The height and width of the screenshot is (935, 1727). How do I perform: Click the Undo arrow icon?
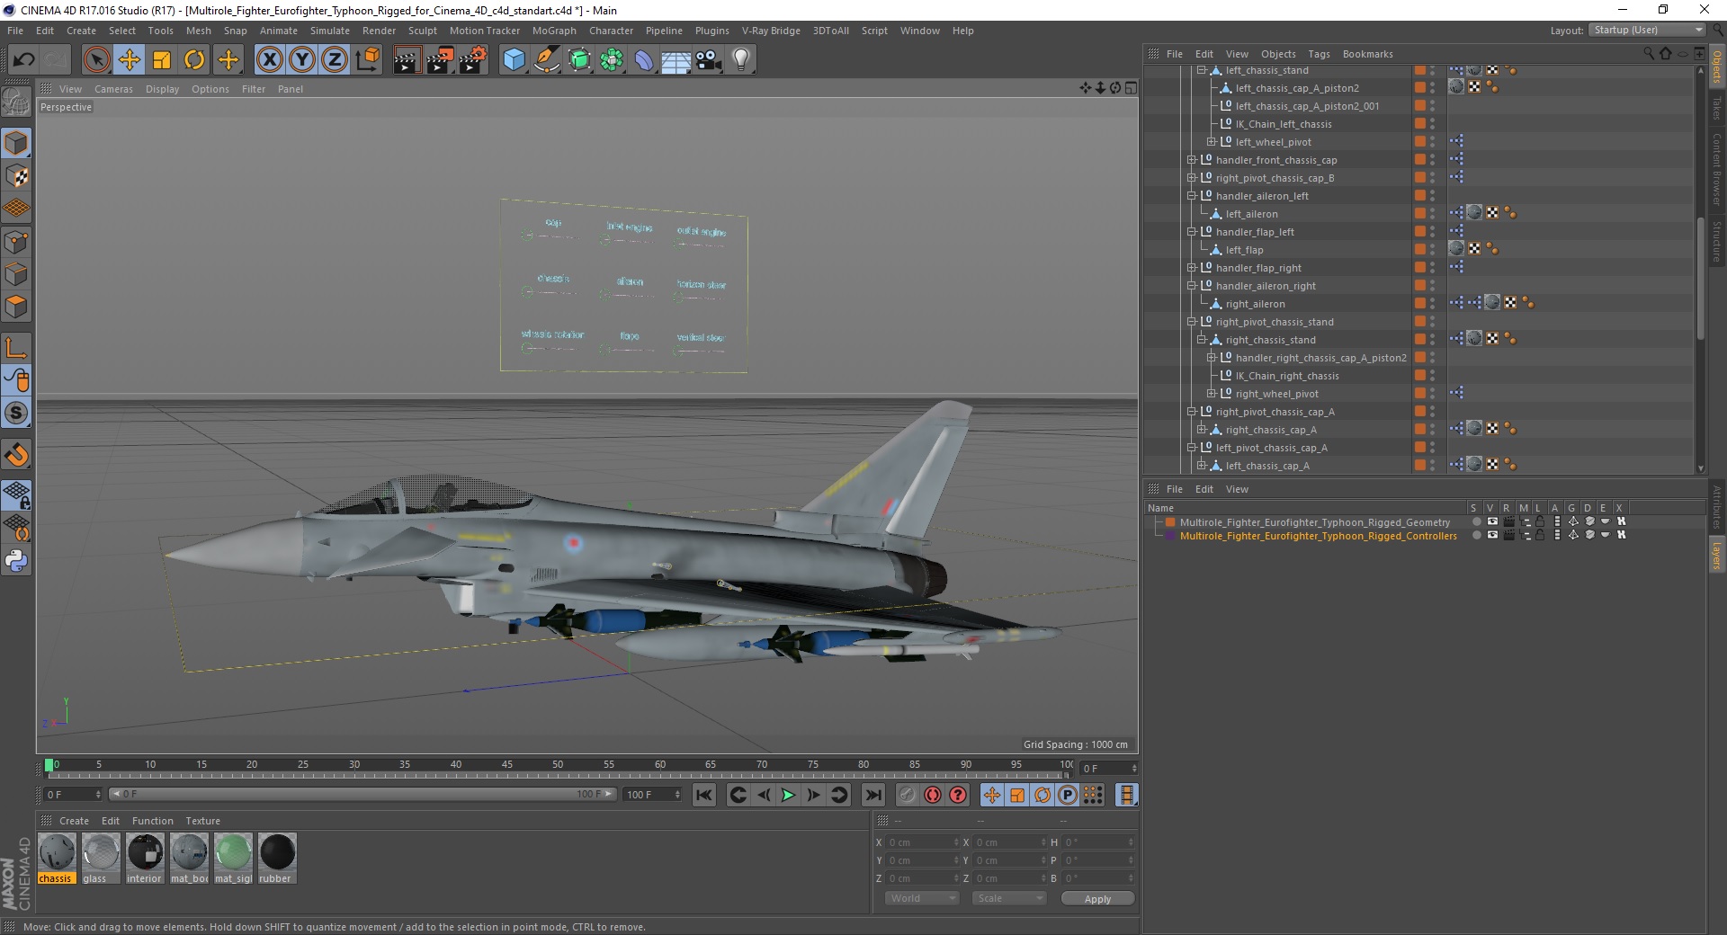(x=24, y=60)
